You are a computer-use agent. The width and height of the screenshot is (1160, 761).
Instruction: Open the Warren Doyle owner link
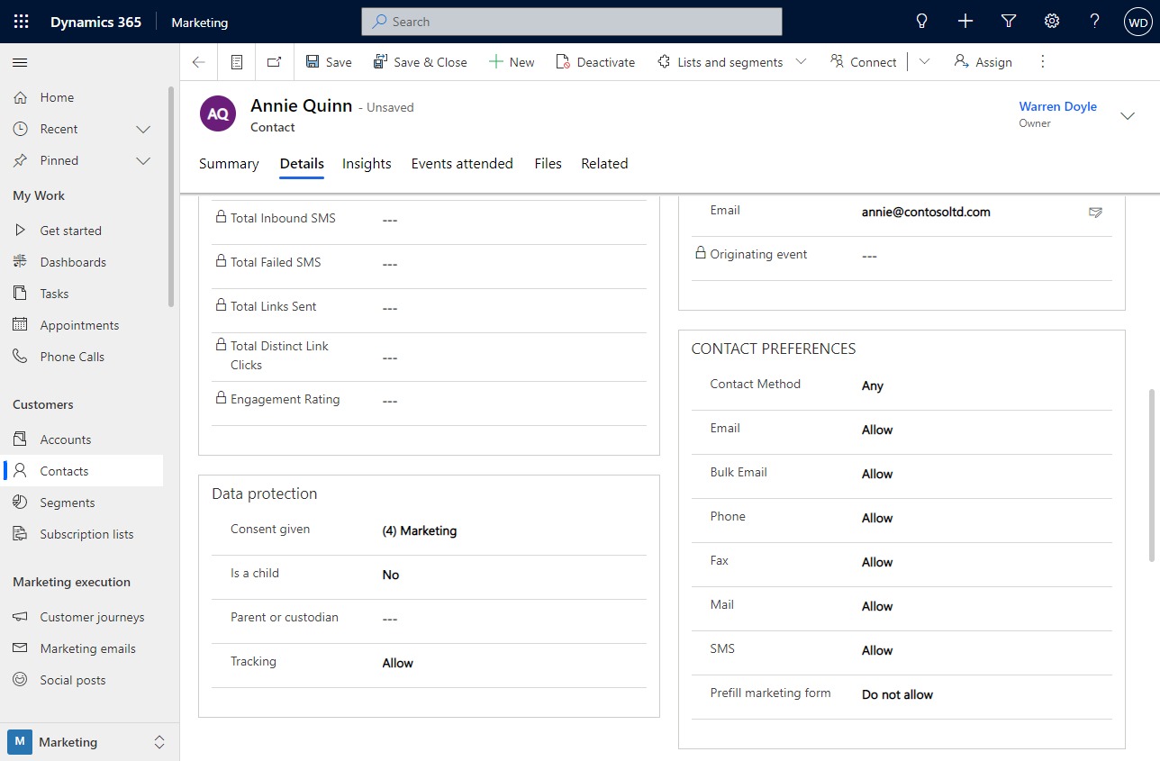tap(1057, 106)
